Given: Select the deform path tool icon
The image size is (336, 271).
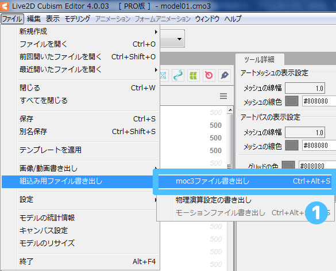Looking at the screenshot, I should point(178,75).
